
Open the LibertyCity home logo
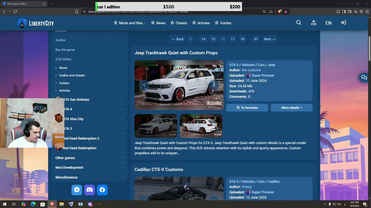(x=35, y=23)
